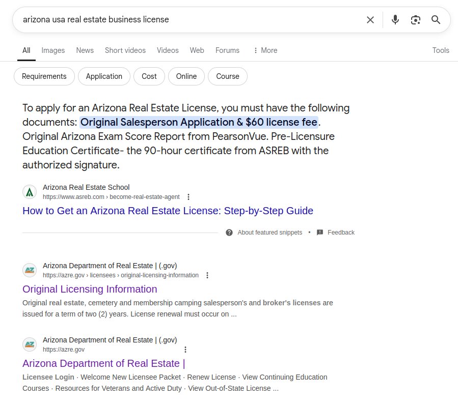This screenshot has height=403, width=458.
Task: Open Google Lens image search
Action: coord(416,20)
